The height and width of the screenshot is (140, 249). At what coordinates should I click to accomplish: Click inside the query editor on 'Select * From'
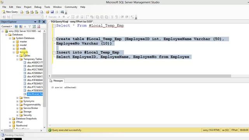71,26
